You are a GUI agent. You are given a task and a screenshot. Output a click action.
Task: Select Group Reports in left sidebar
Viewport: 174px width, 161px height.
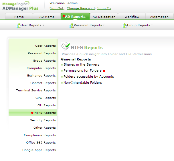(x=44, y=60)
